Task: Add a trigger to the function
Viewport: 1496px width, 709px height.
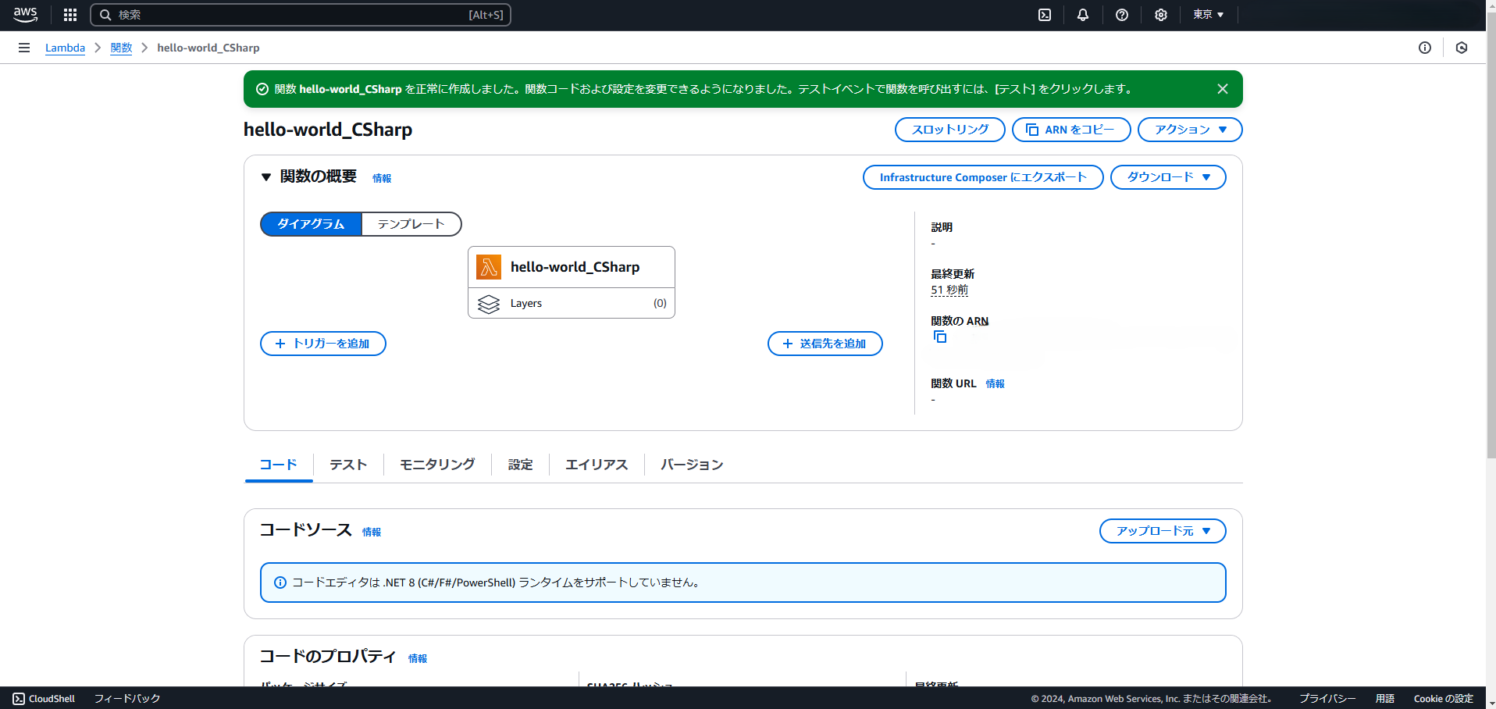Action: pos(323,344)
